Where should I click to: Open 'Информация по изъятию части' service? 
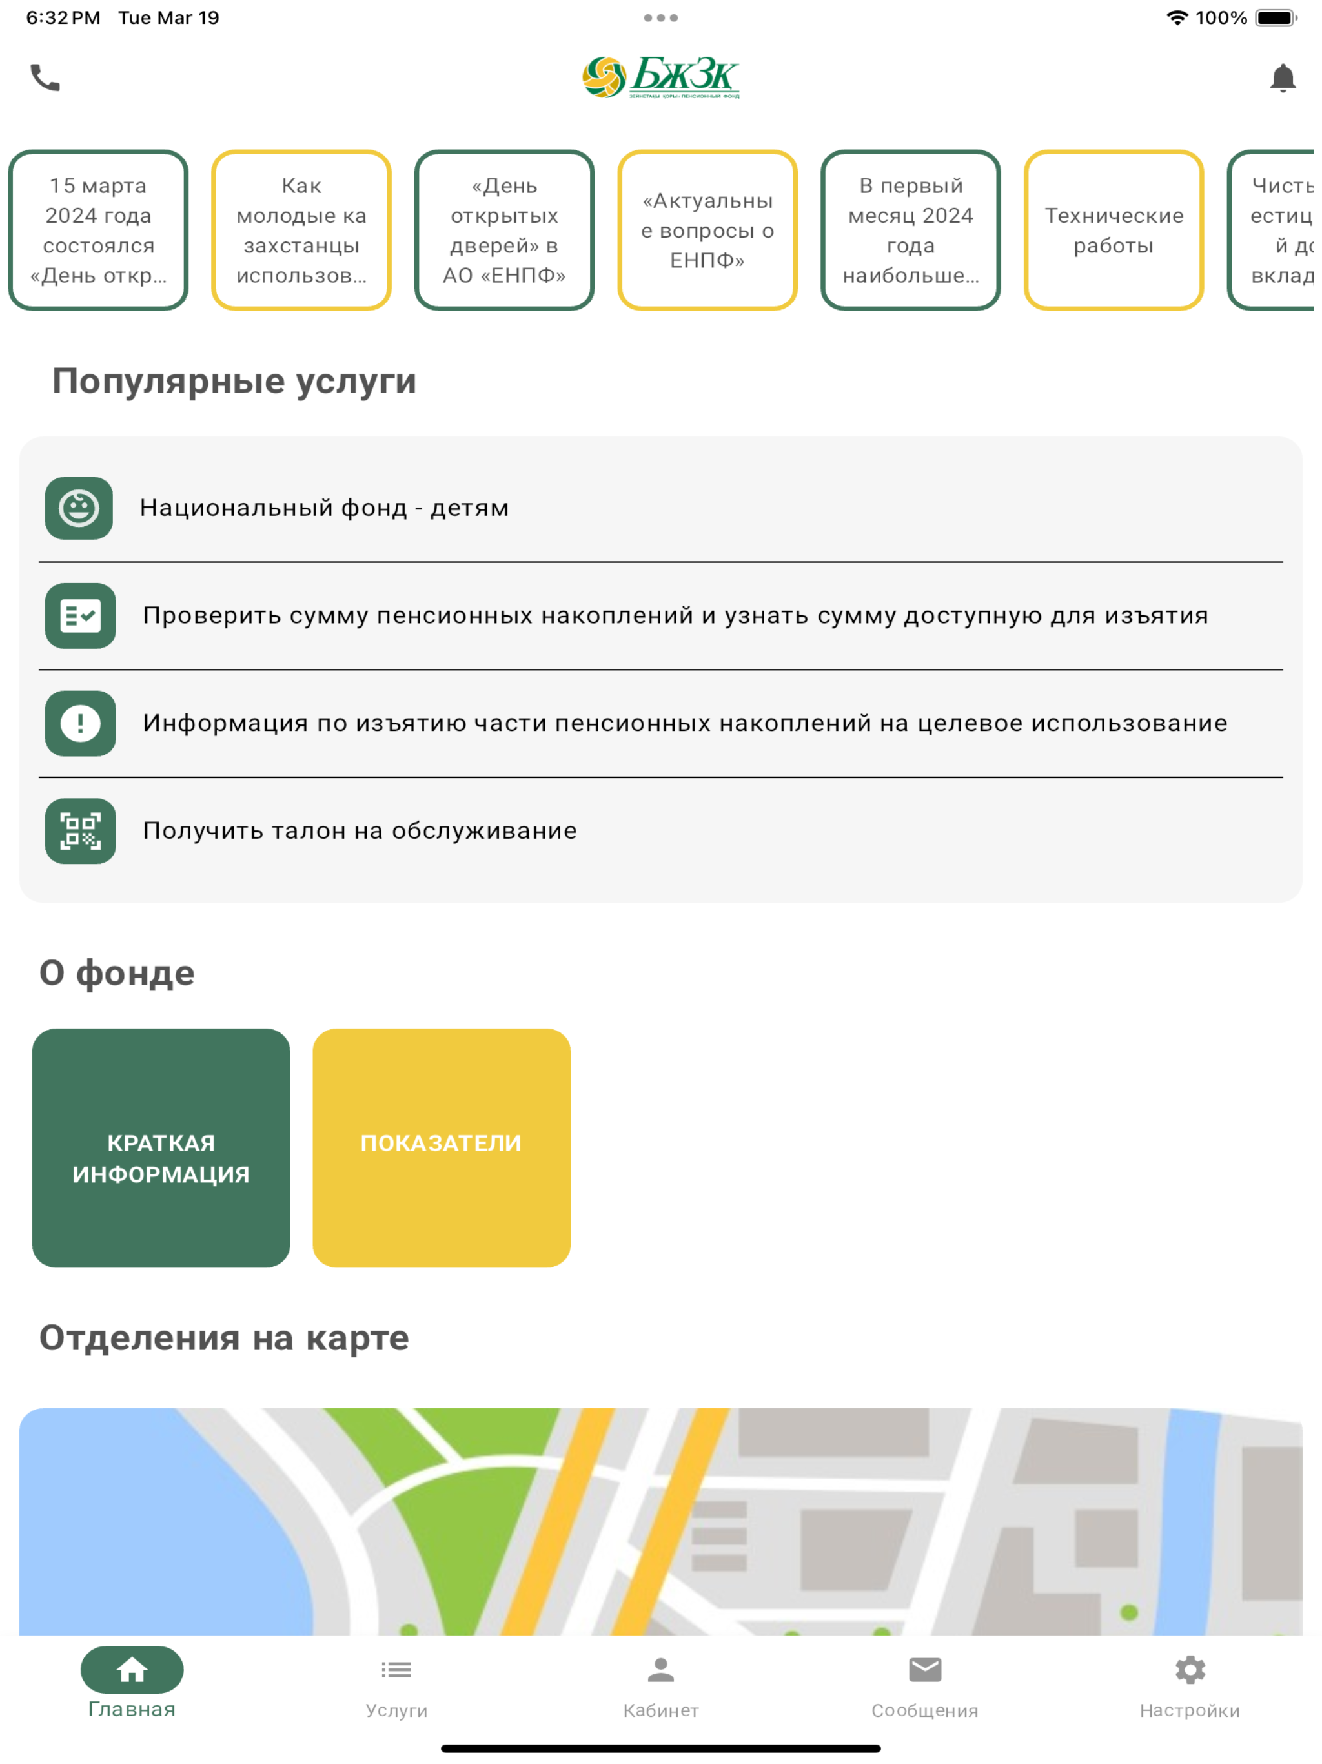click(661, 723)
